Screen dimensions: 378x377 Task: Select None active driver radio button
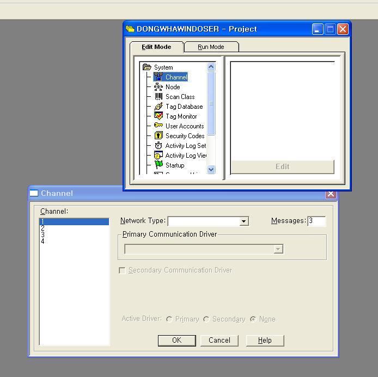[253, 319]
